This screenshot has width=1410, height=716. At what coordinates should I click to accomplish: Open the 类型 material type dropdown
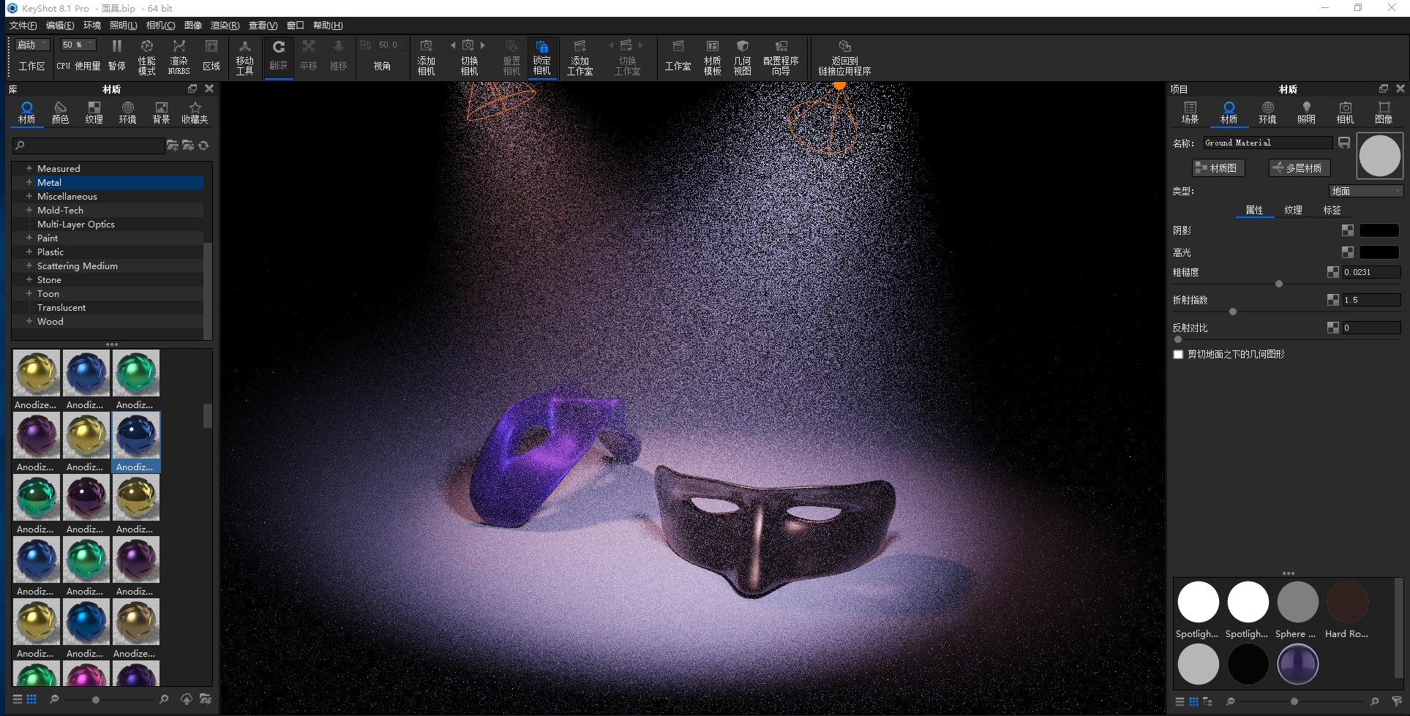click(1365, 191)
